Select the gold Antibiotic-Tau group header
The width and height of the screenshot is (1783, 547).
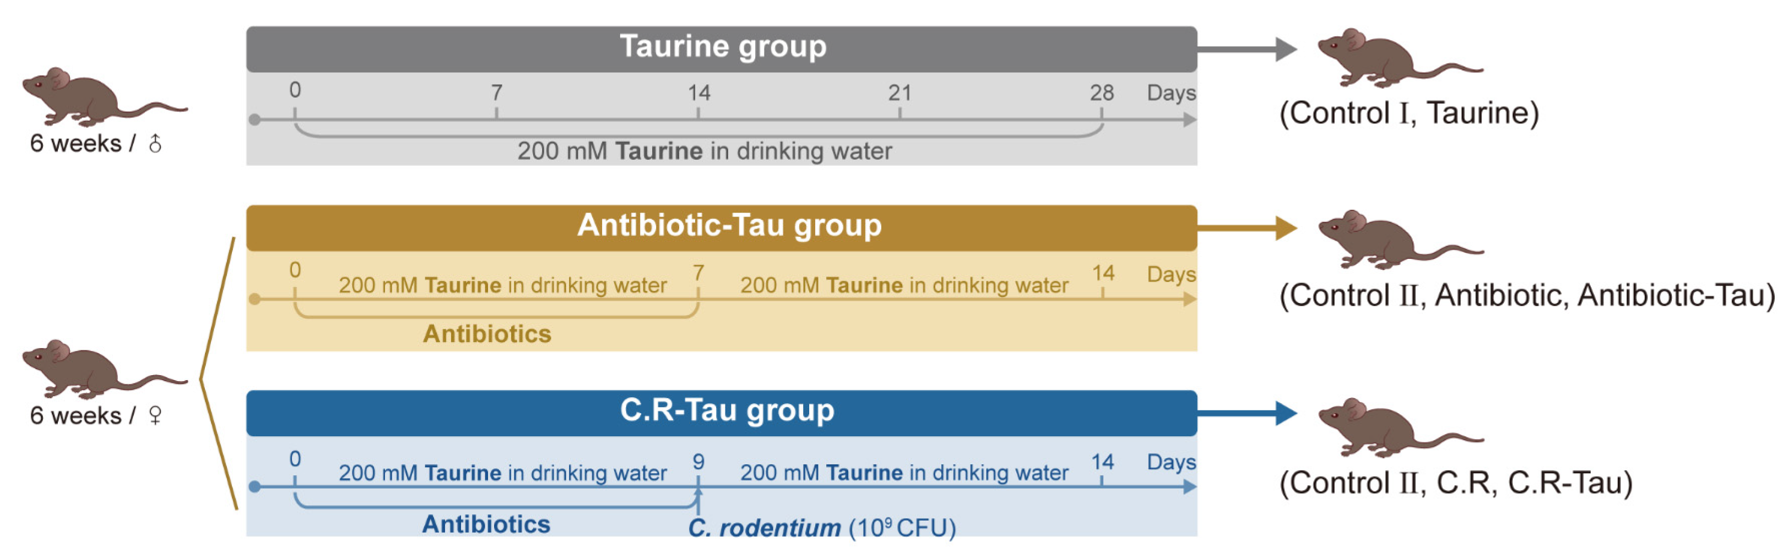point(721,227)
